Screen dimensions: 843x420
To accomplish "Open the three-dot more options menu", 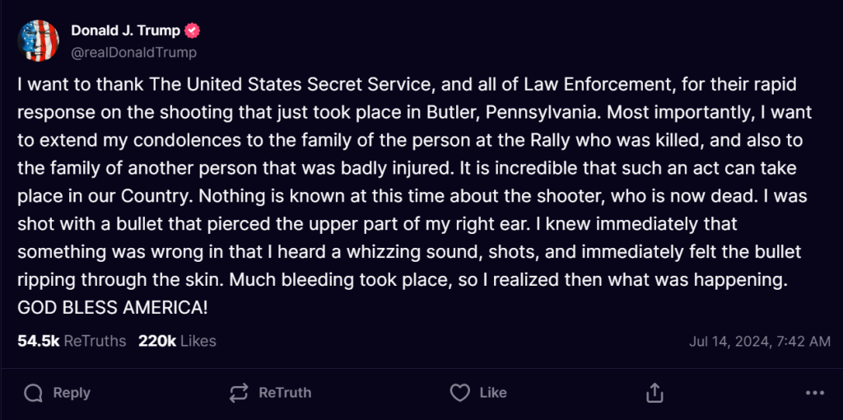I will pyautogui.click(x=814, y=393).
